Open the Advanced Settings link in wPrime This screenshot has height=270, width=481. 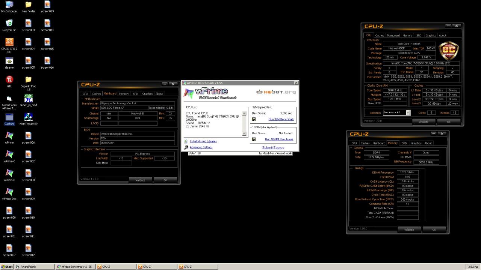click(201, 147)
